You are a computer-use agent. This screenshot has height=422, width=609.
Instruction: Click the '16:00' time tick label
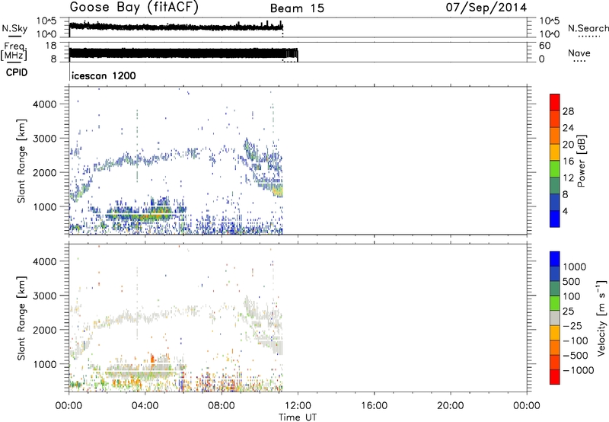pos(374,406)
